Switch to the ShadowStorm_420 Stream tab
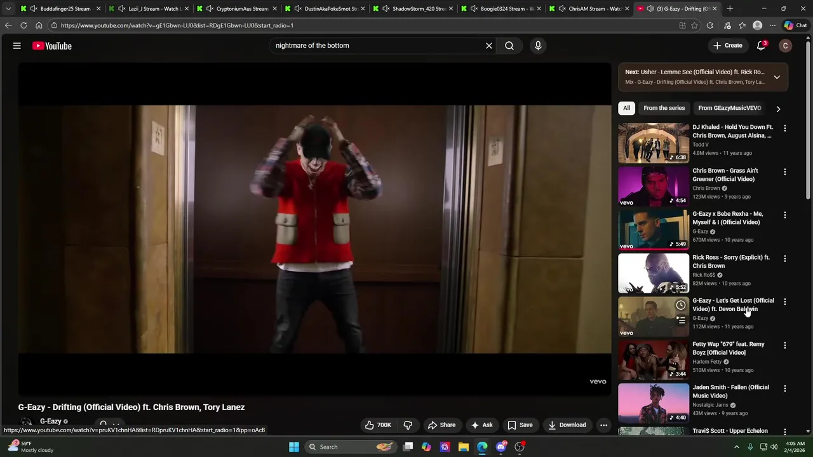The height and width of the screenshot is (457, 813). (413, 9)
